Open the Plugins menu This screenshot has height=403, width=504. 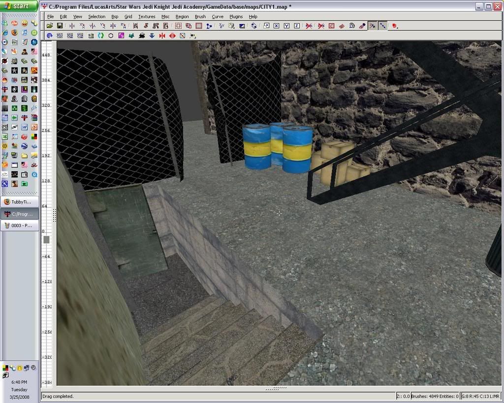coord(236,16)
